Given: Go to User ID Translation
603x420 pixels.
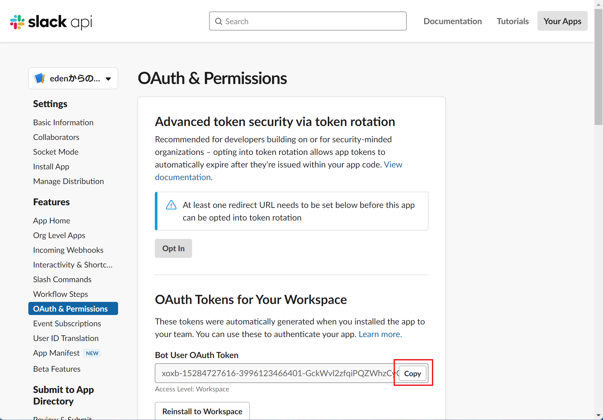Looking at the screenshot, I should (x=66, y=338).
